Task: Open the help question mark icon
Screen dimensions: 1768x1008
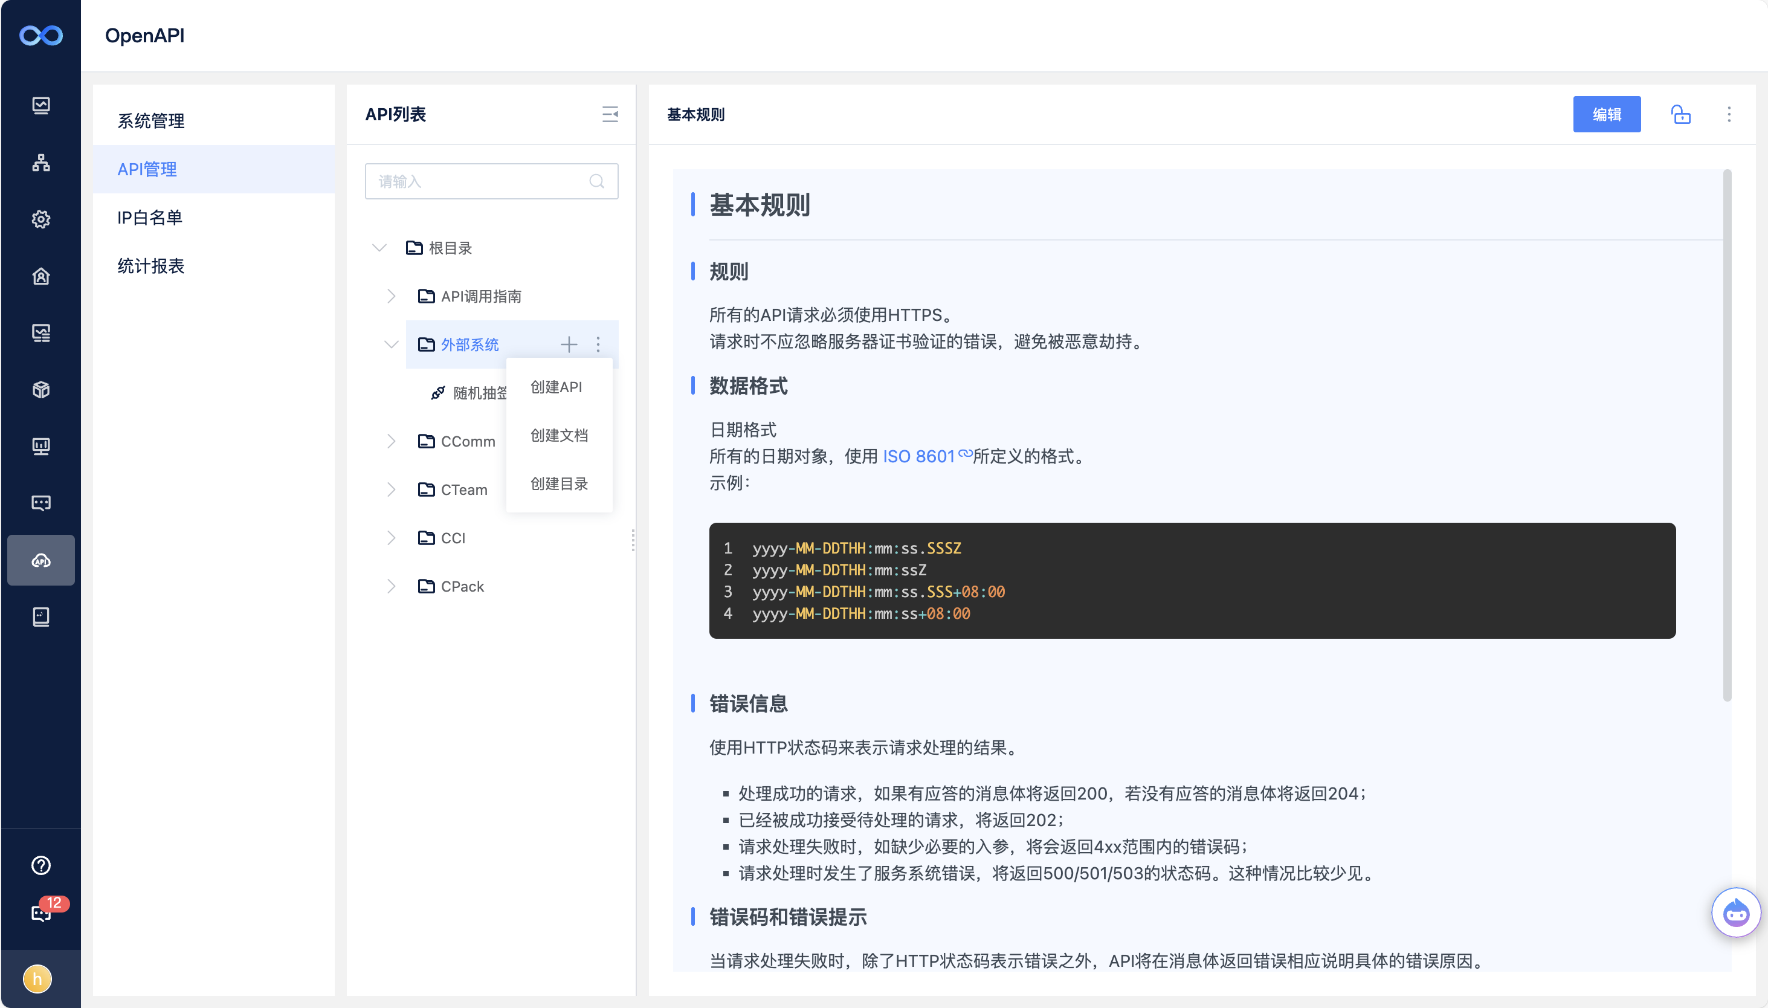Action: click(x=41, y=865)
